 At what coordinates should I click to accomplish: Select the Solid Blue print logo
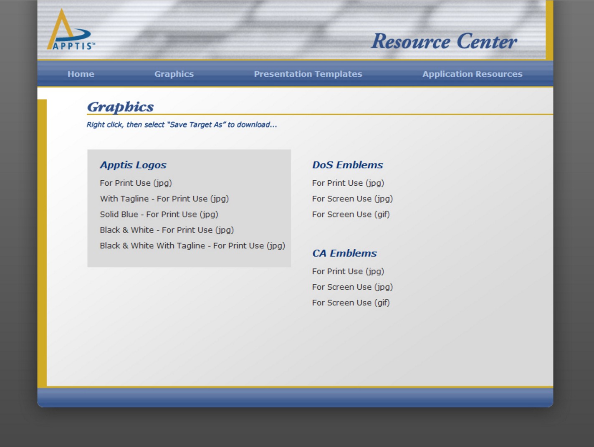click(x=159, y=214)
